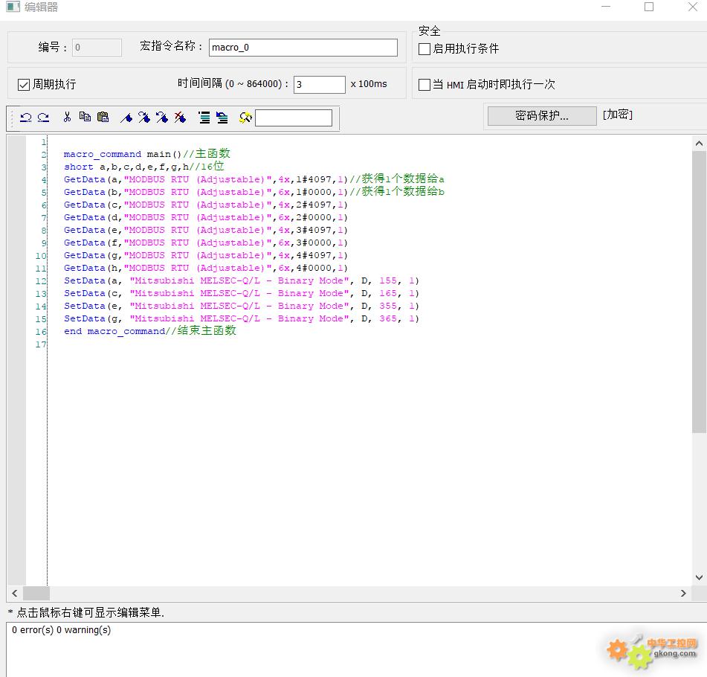Click SetData(c, line with D, 165
Image resolution: width=707 pixels, height=677 pixels.
[241, 293]
